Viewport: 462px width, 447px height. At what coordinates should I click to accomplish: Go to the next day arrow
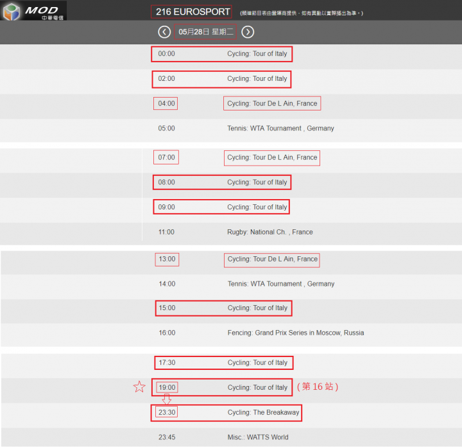tap(248, 32)
